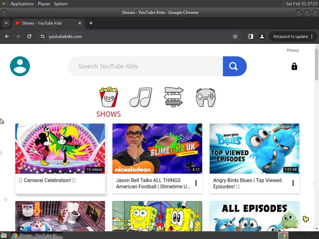Expand the tab search dropdown chevron
Screen dimensions: 319x239
(6, 23)
